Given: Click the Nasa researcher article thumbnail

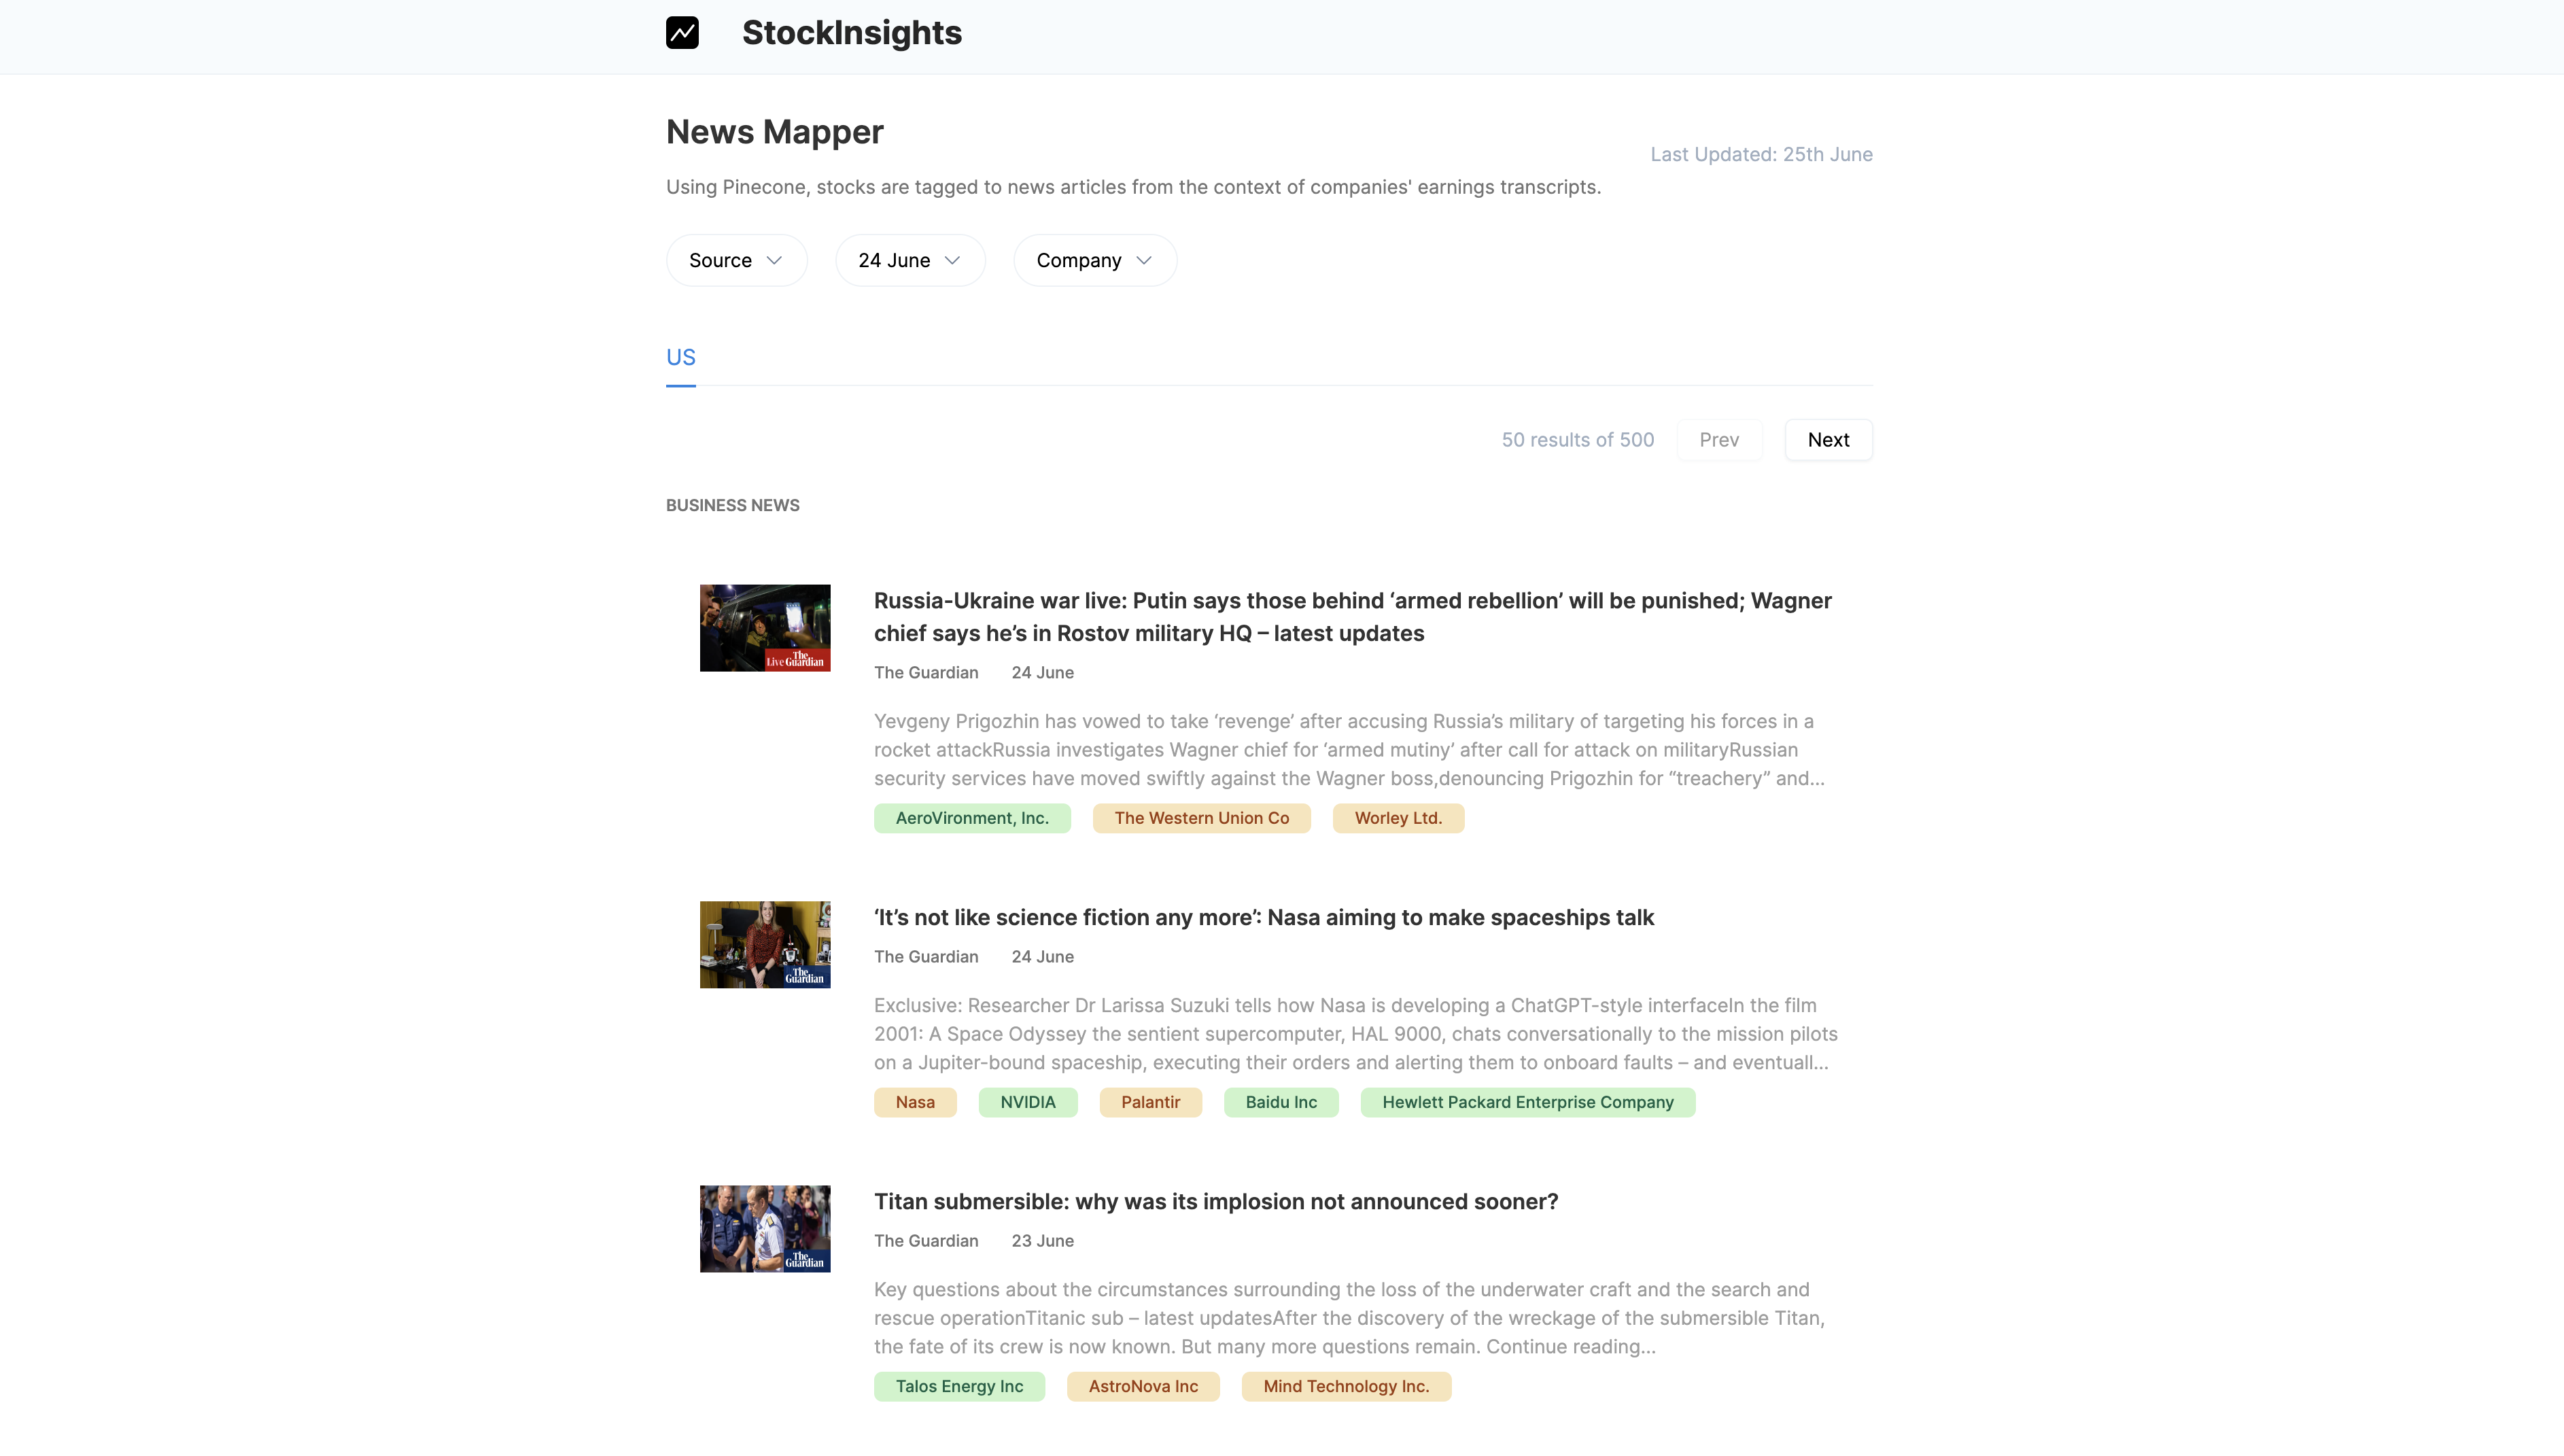Looking at the screenshot, I should [764, 944].
